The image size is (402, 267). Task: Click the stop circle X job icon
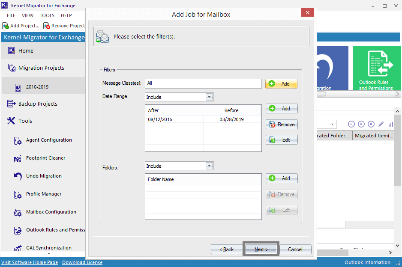(351, 124)
